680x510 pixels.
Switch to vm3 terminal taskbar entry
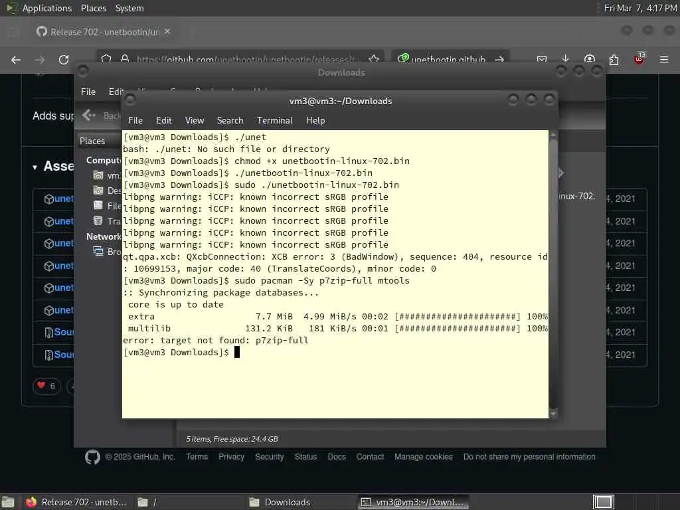413,502
